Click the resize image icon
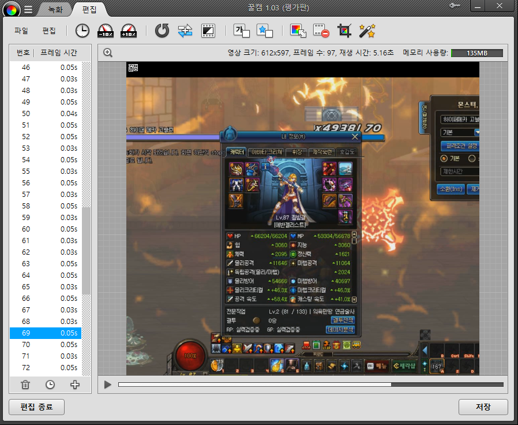Screen dimensions: 518x425 [x=298, y=31]
